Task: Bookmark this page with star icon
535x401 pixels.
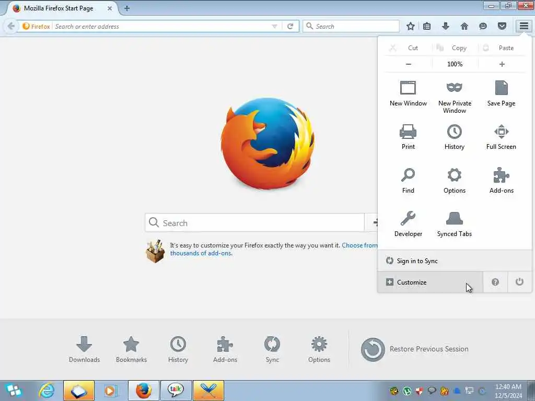Action: [411, 26]
